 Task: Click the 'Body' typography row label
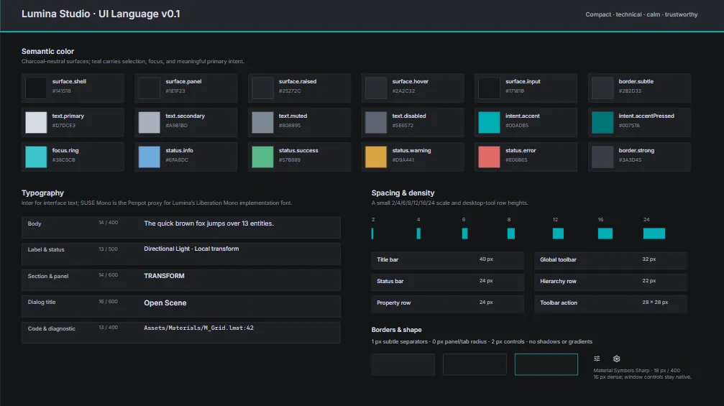click(35, 223)
